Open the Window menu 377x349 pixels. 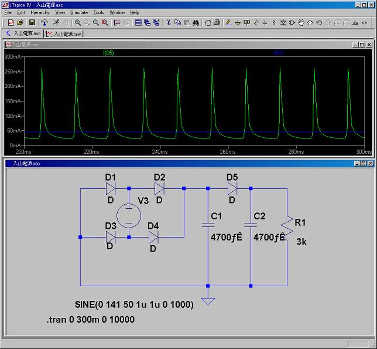(117, 12)
